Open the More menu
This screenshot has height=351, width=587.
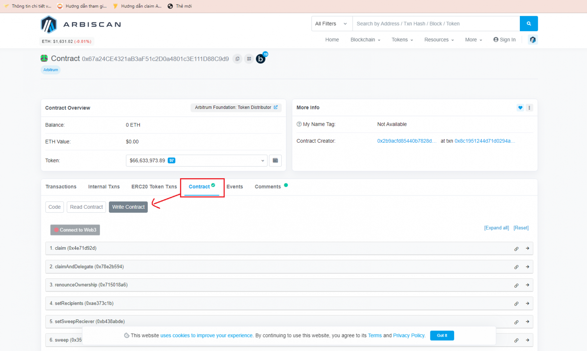[474, 40]
